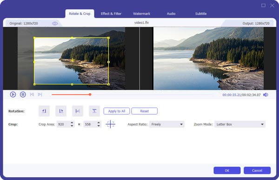279x180 pixels.
Task: Jump to previous frame
Action: click(32, 94)
